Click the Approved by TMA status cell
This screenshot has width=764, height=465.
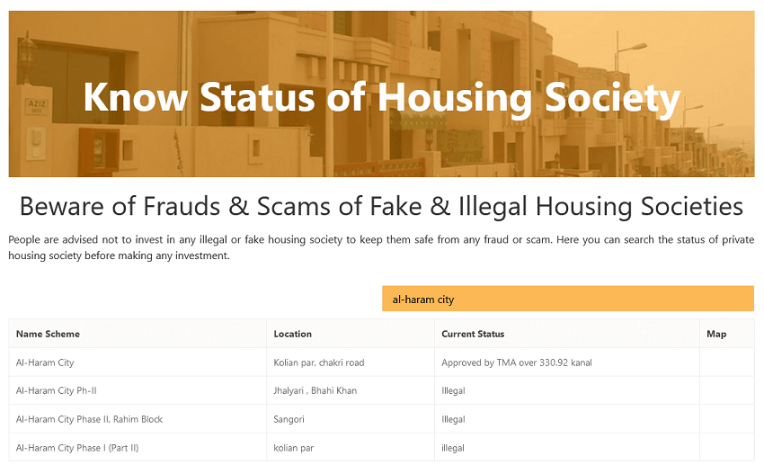click(516, 362)
